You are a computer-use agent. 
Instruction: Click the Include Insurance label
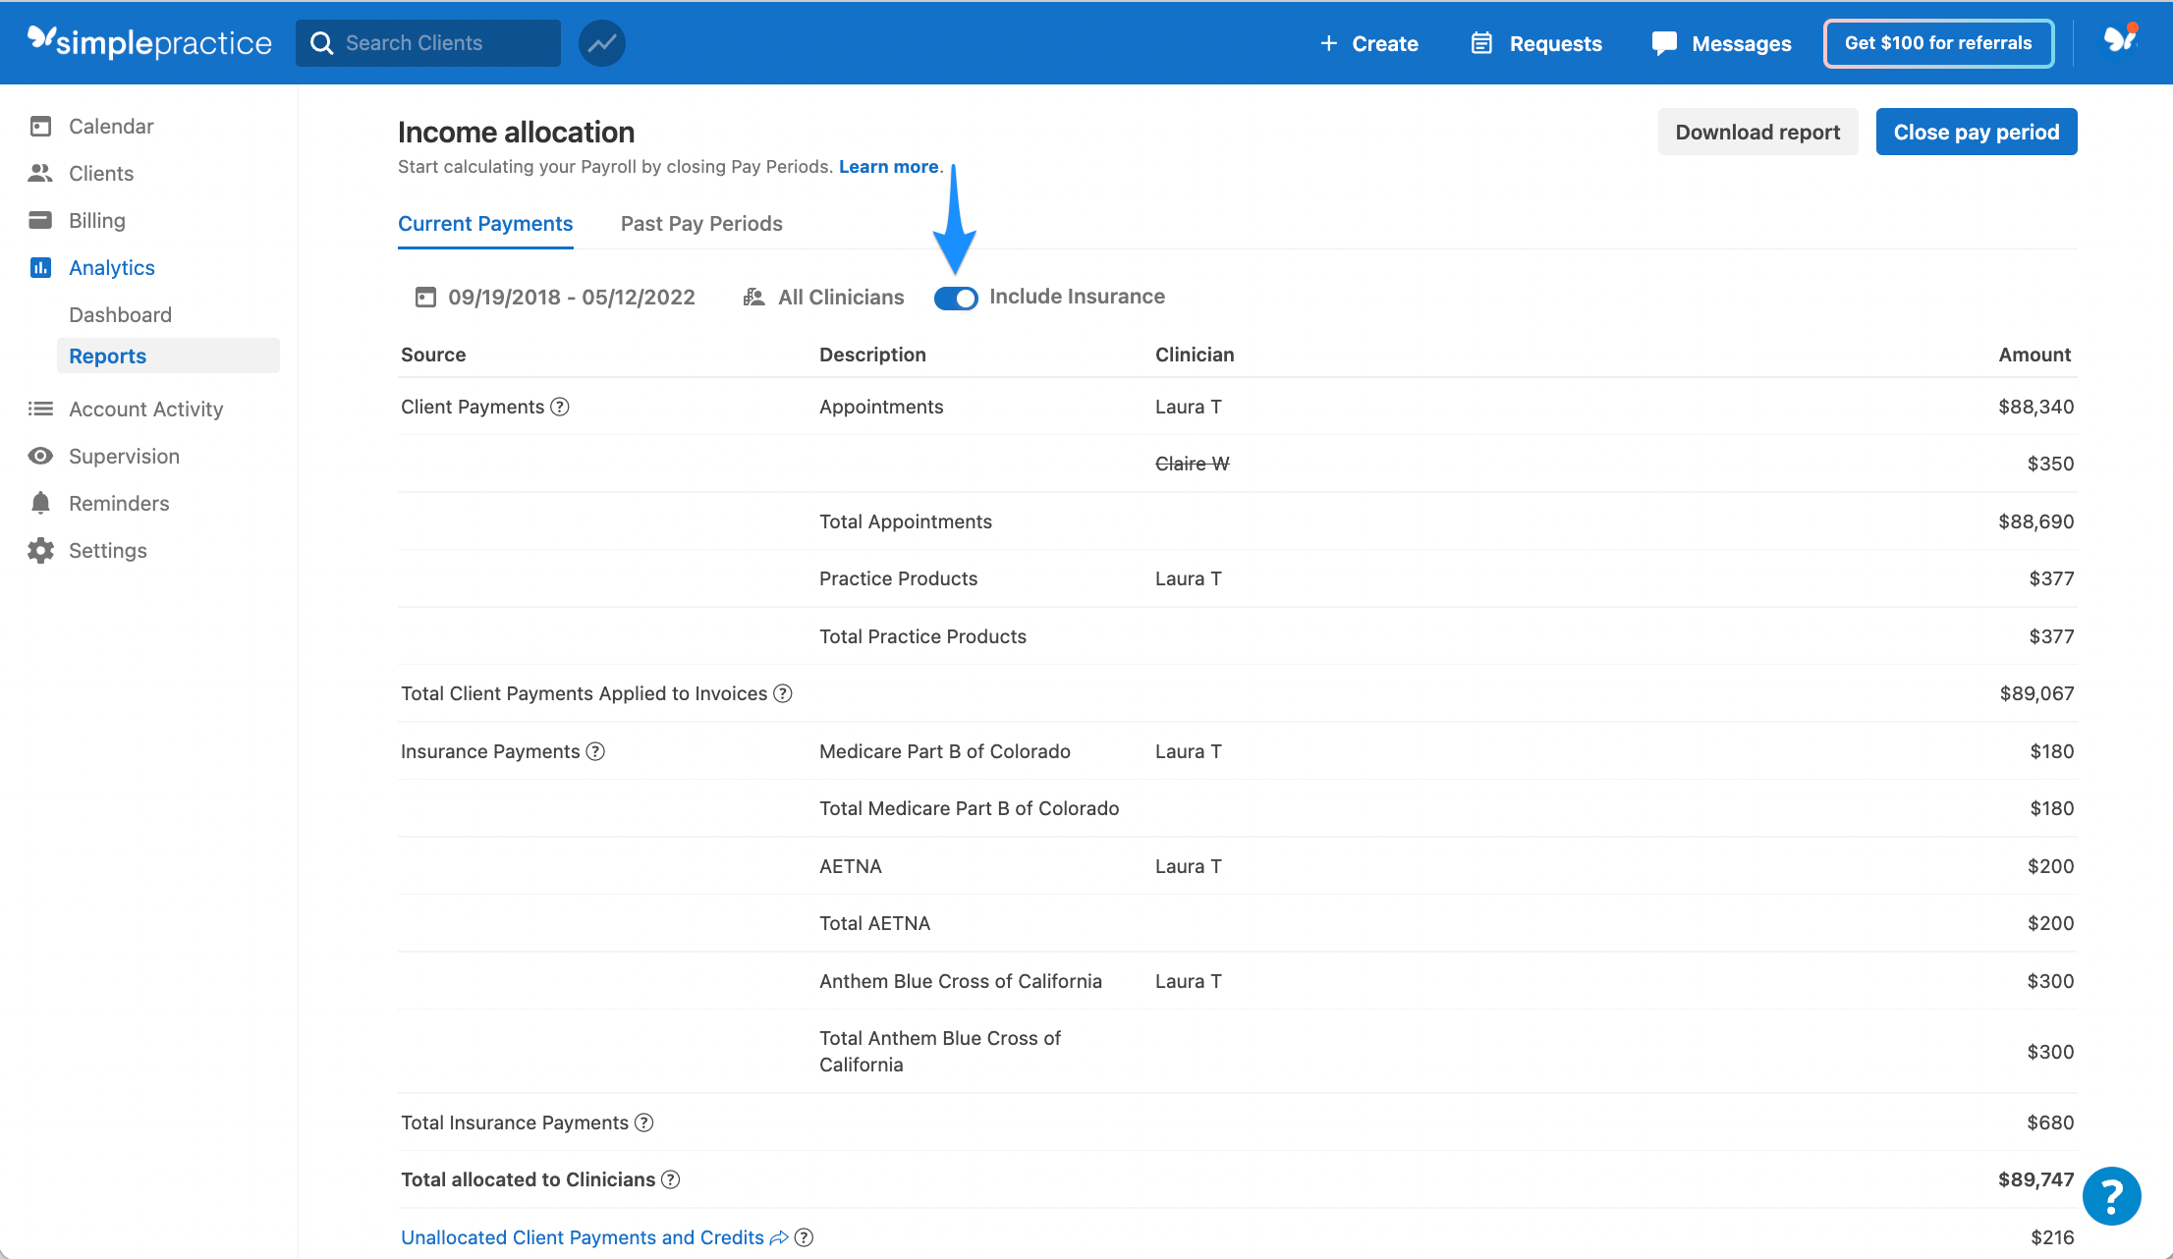point(1077,297)
